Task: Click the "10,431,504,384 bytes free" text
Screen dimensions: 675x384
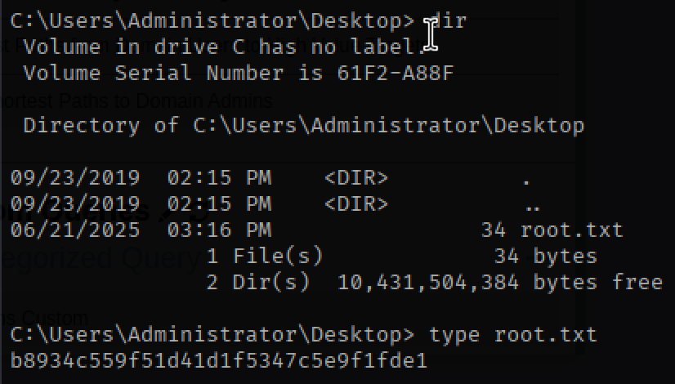Action: tap(499, 283)
